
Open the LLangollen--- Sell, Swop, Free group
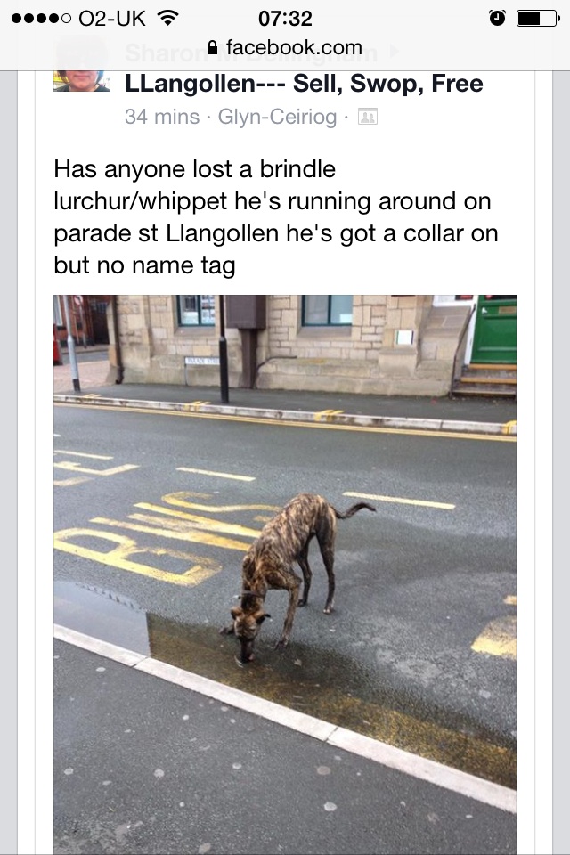[x=304, y=84]
